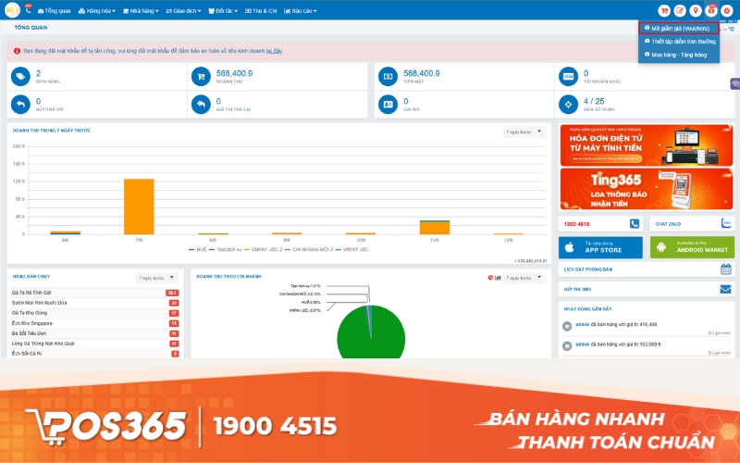Click the cash money icon
740x463 pixels.
[x=388, y=77]
